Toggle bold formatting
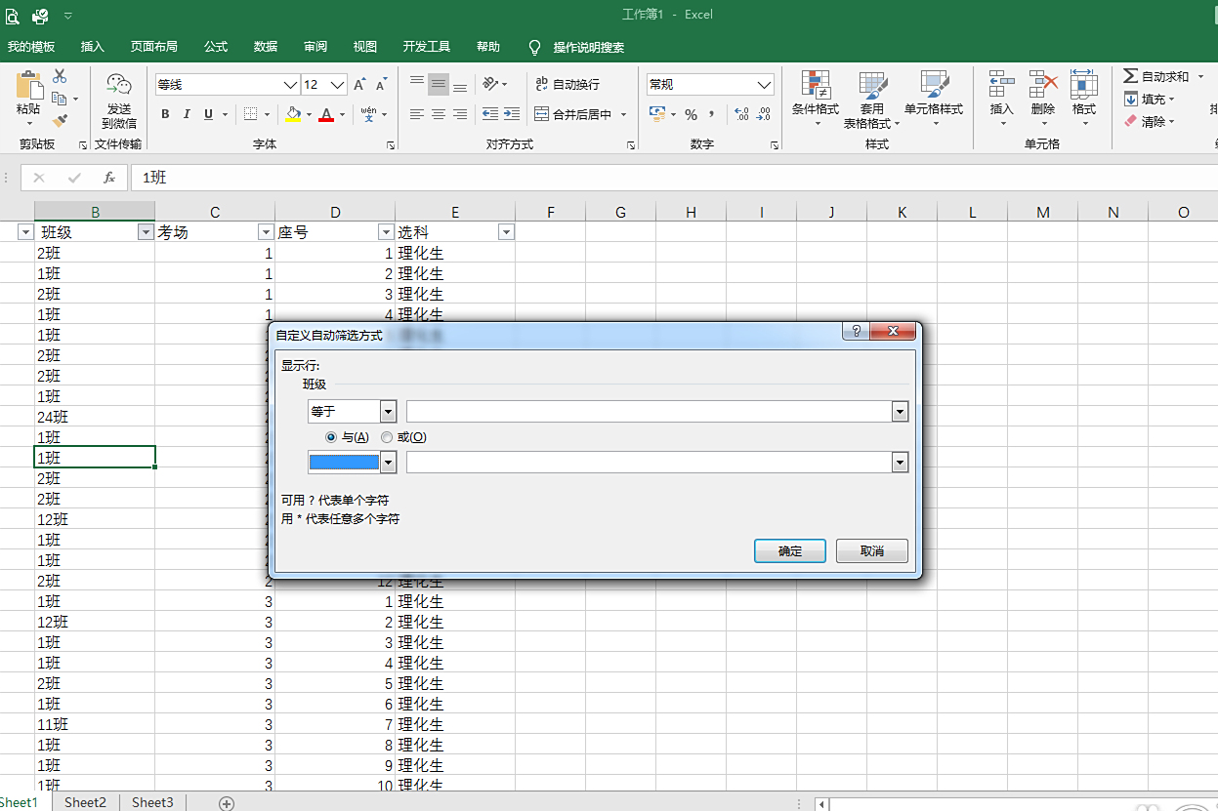Viewport: 1218px width, 811px height. (x=165, y=114)
